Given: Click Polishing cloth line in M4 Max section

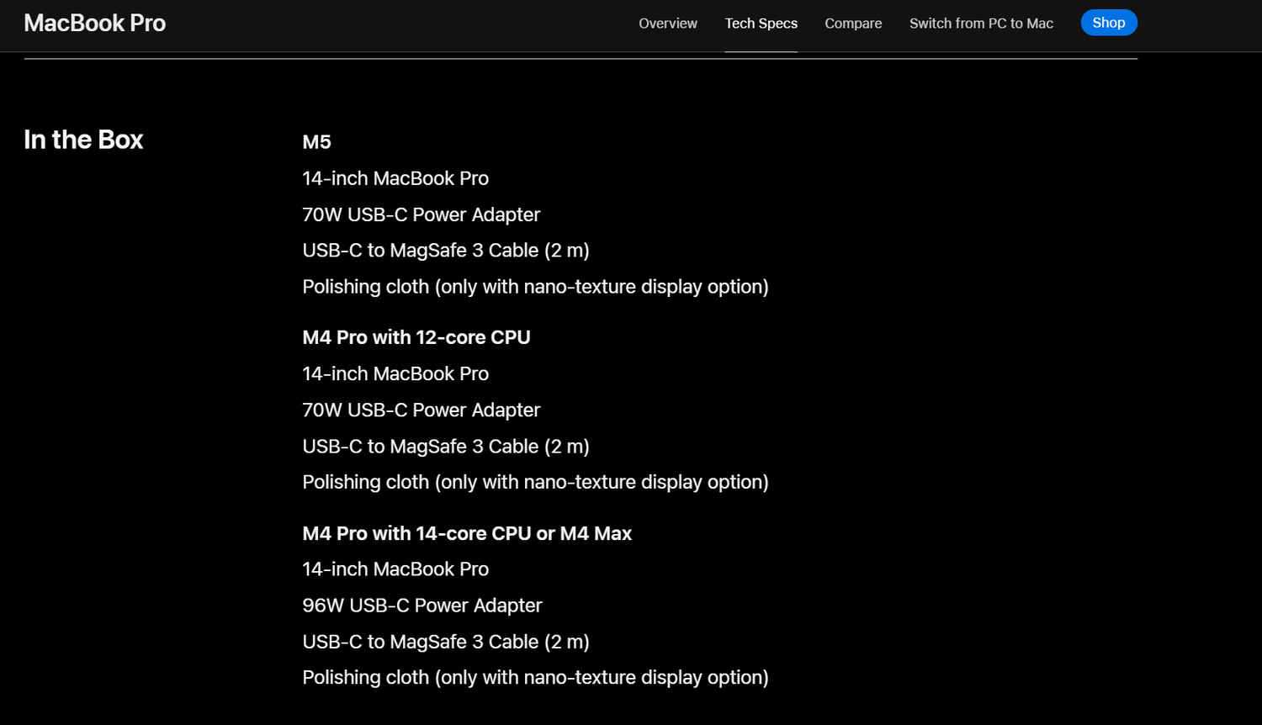Looking at the screenshot, I should pyautogui.click(x=535, y=677).
